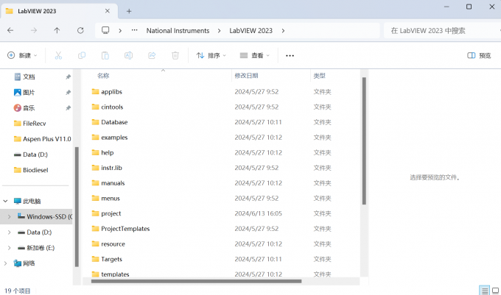Collapse the 此电脑 tree node
The image size is (501, 295).
click(x=5, y=201)
